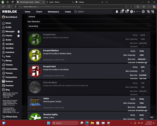
Task: Read Millions Join The Hunt blog post
Action: coord(10,95)
